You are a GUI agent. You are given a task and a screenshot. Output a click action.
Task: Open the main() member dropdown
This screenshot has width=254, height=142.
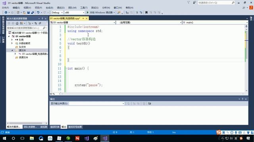pyautogui.click(x=215, y=22)
